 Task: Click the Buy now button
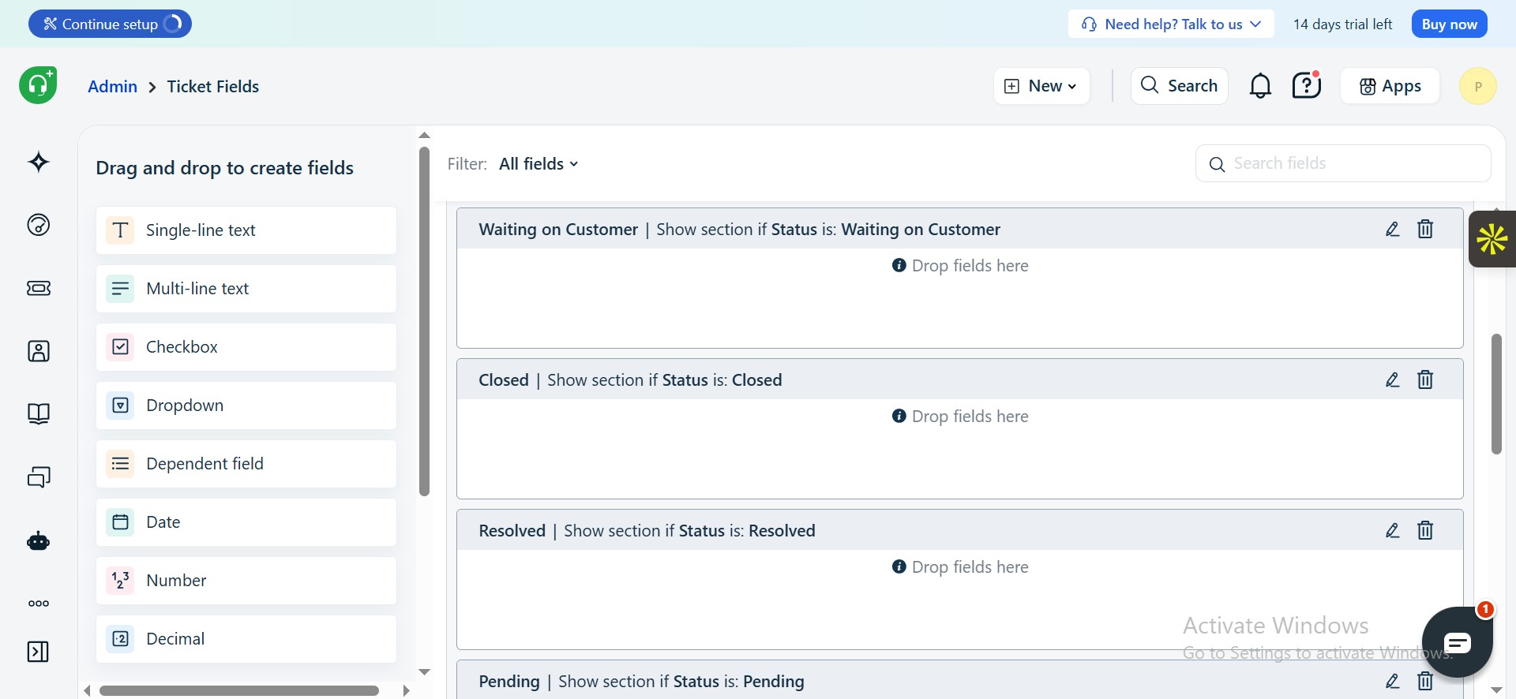[x=1449, y=24]
